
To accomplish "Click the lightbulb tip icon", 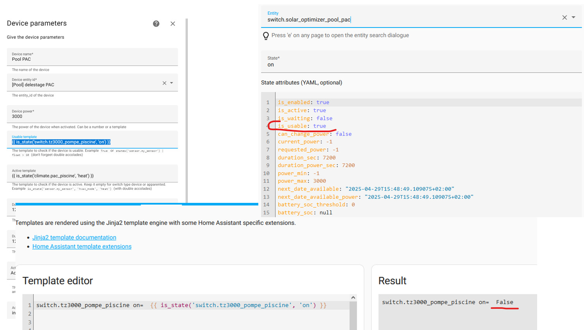I will [x=266, y=36].
